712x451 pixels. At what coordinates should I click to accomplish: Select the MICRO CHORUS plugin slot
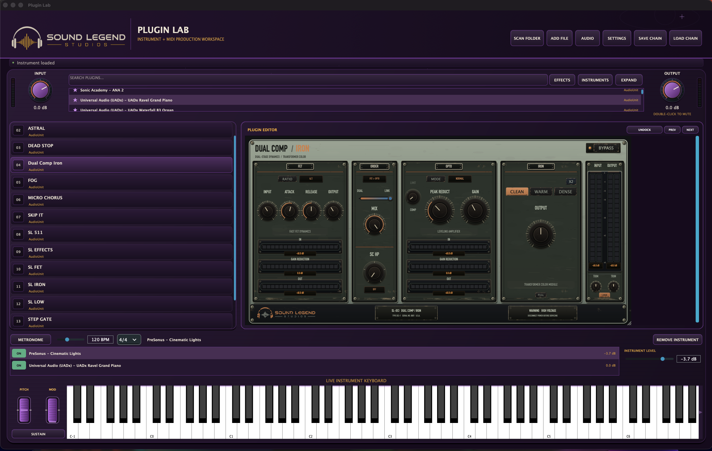pos(121,200)
